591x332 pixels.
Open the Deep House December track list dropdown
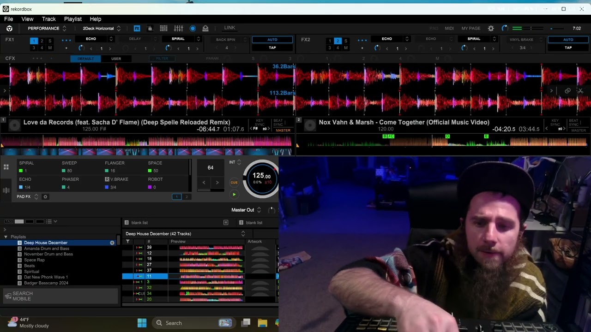243,234
